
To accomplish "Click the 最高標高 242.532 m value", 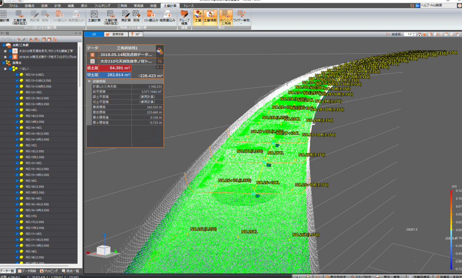I will pyautogui.click(x=154, y=107).
